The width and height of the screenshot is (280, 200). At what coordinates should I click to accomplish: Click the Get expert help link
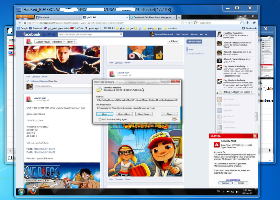pos(233,180)
